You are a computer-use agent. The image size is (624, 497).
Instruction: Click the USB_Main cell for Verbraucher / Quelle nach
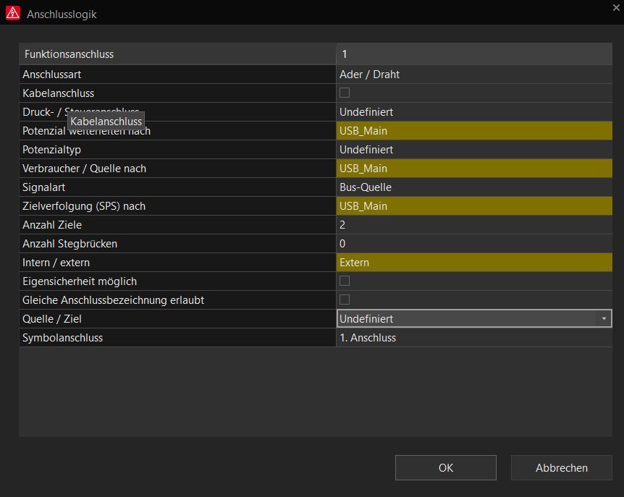pos(474,168)
